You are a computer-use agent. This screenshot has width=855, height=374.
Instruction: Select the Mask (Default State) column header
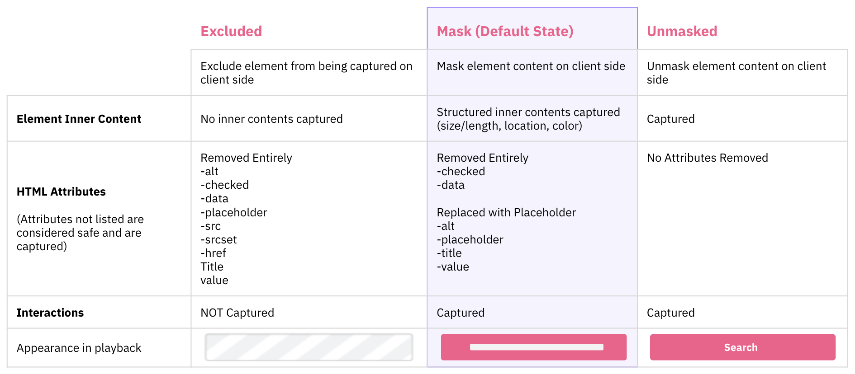pyautogui.click(x=505, y=31)
